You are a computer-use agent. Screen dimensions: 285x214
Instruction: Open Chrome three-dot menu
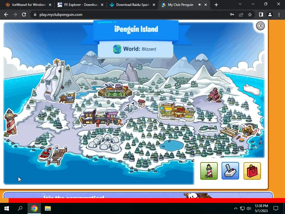point(279,14)
